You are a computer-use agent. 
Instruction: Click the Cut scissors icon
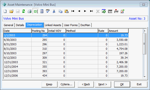pyautogui.click(x=54, y=11)
